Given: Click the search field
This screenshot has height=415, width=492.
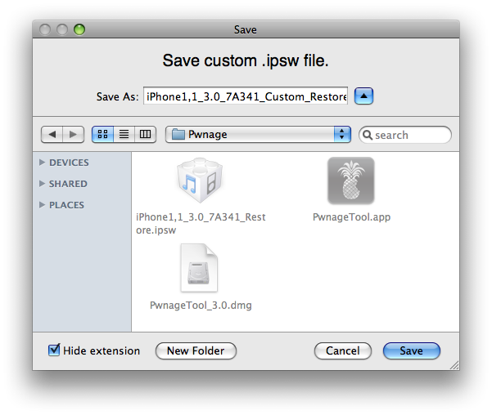Looking at the screenshot, I should [411, 135].
